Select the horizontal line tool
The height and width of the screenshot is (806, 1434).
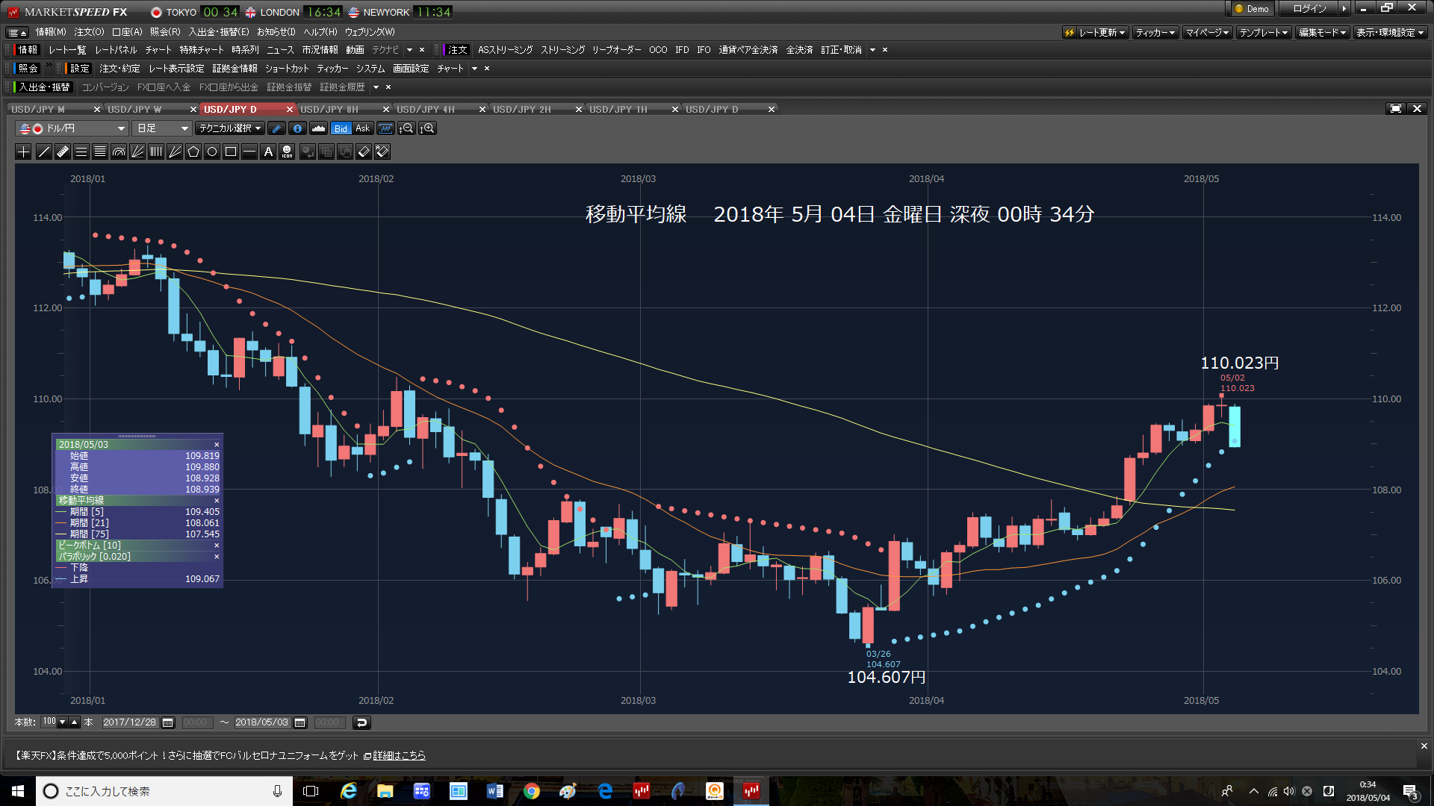(249, 152)
